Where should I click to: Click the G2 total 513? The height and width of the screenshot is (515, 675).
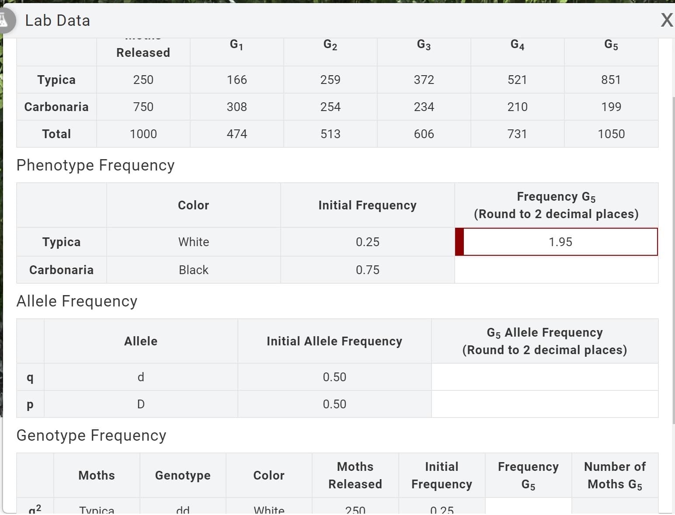pos(330,134)
